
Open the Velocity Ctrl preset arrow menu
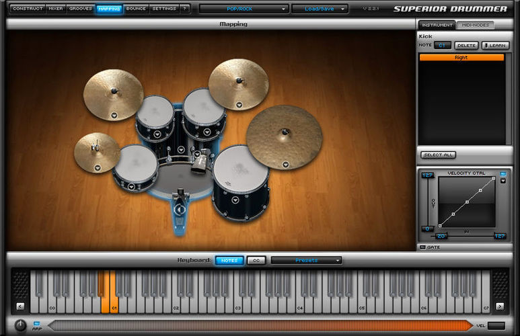[503, 181]
